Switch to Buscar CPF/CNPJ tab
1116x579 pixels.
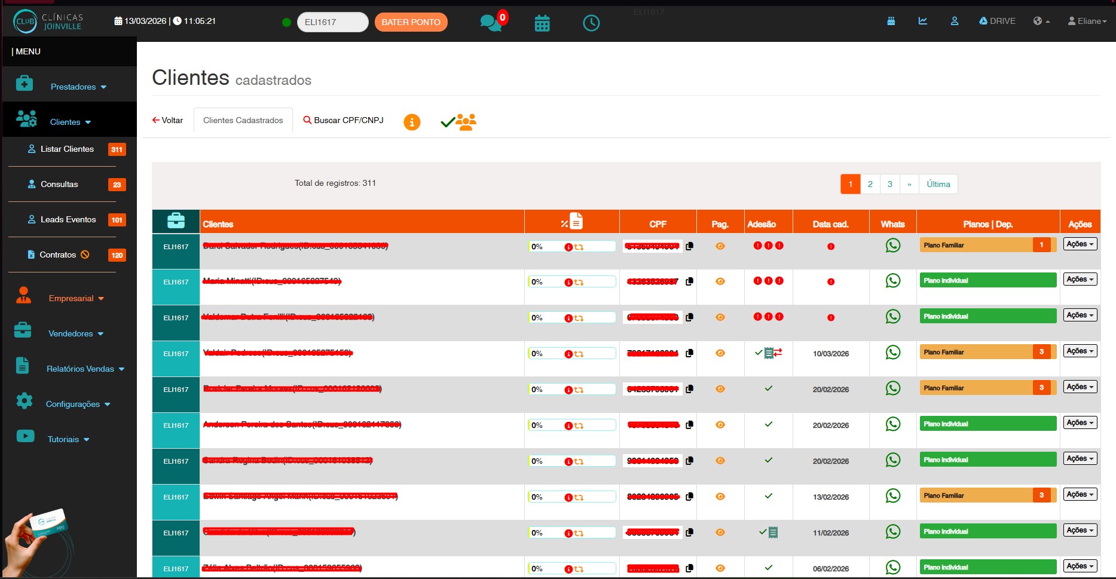343,120
